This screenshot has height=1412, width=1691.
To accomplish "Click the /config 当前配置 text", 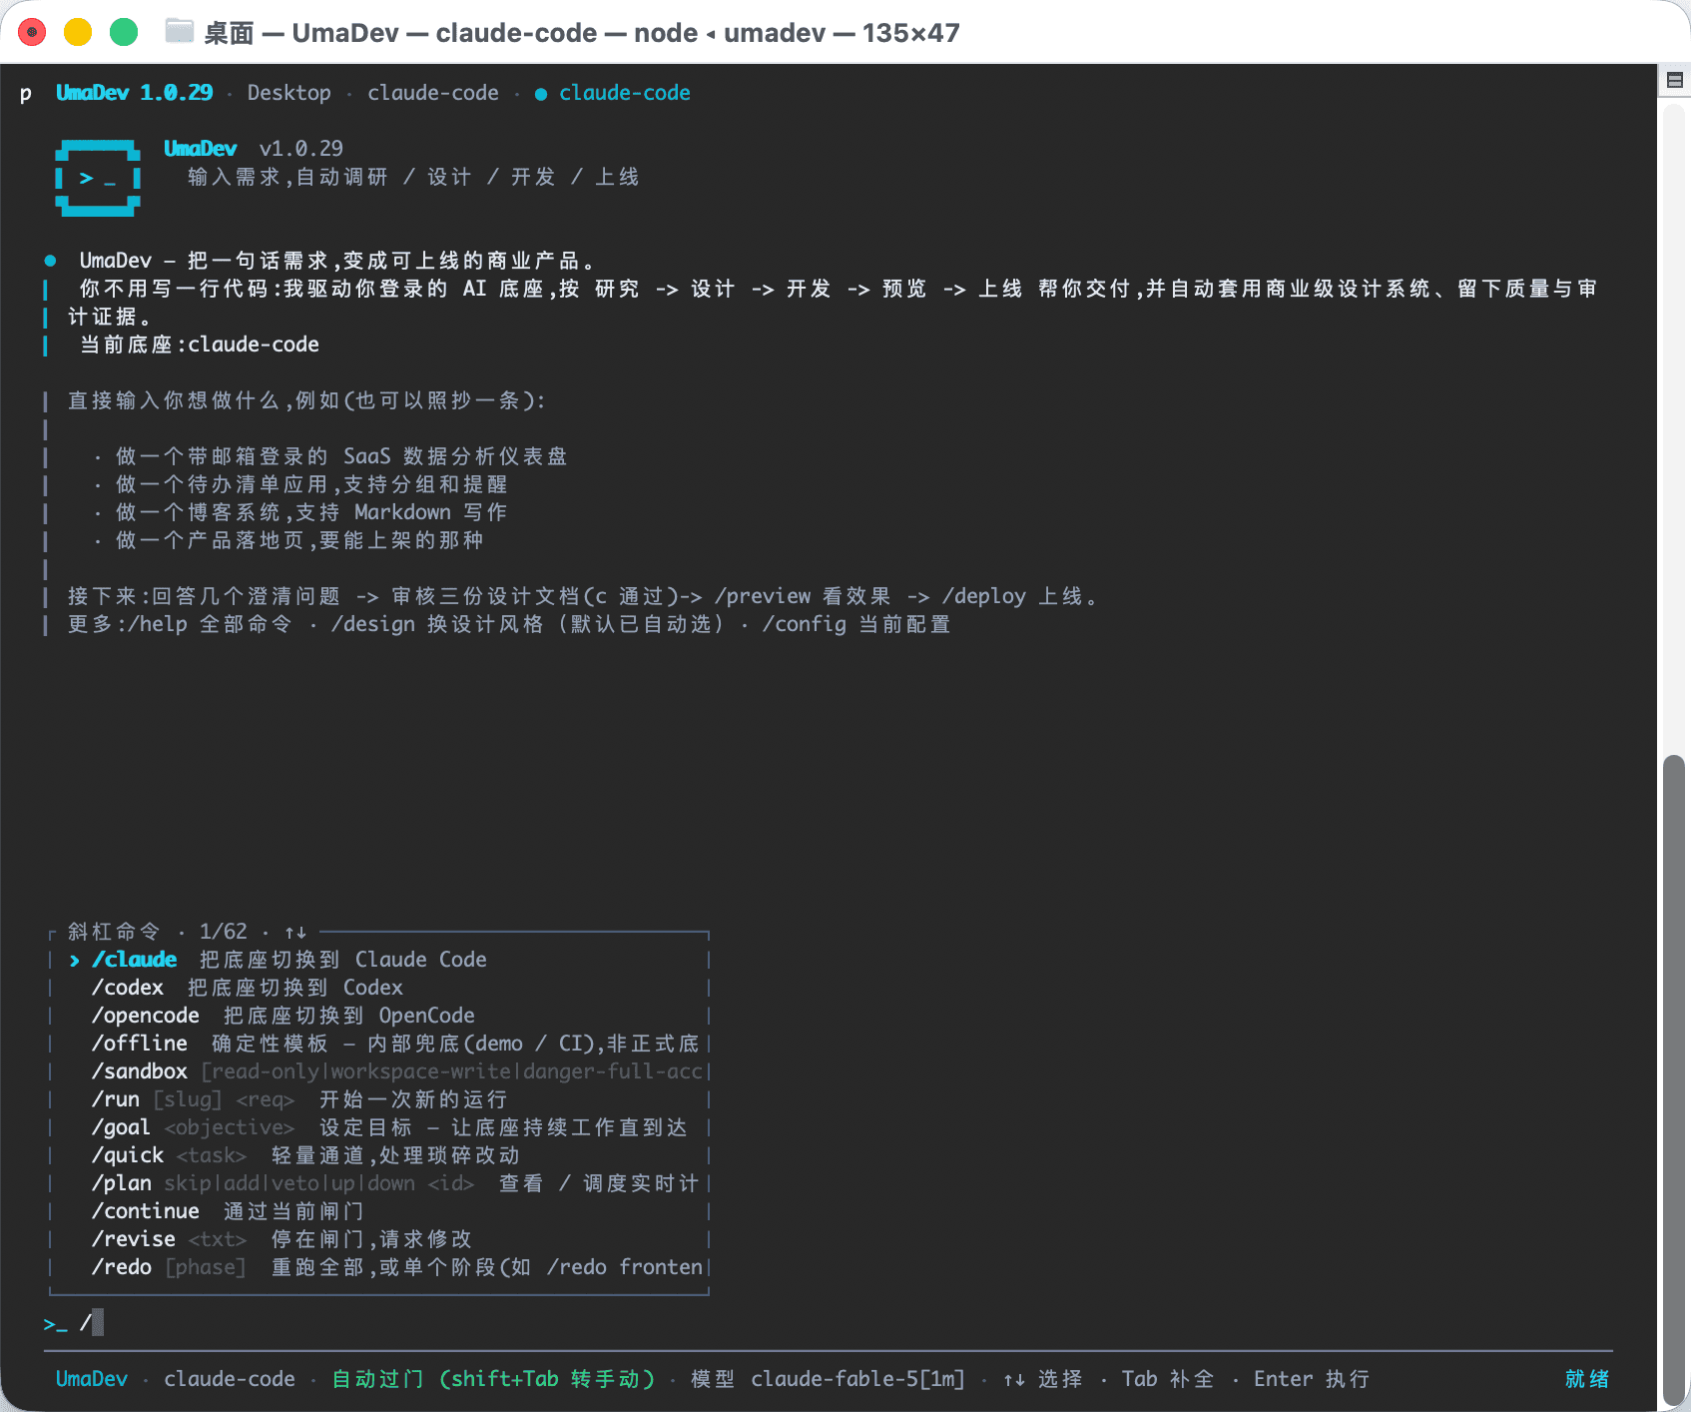I will 856,624.
